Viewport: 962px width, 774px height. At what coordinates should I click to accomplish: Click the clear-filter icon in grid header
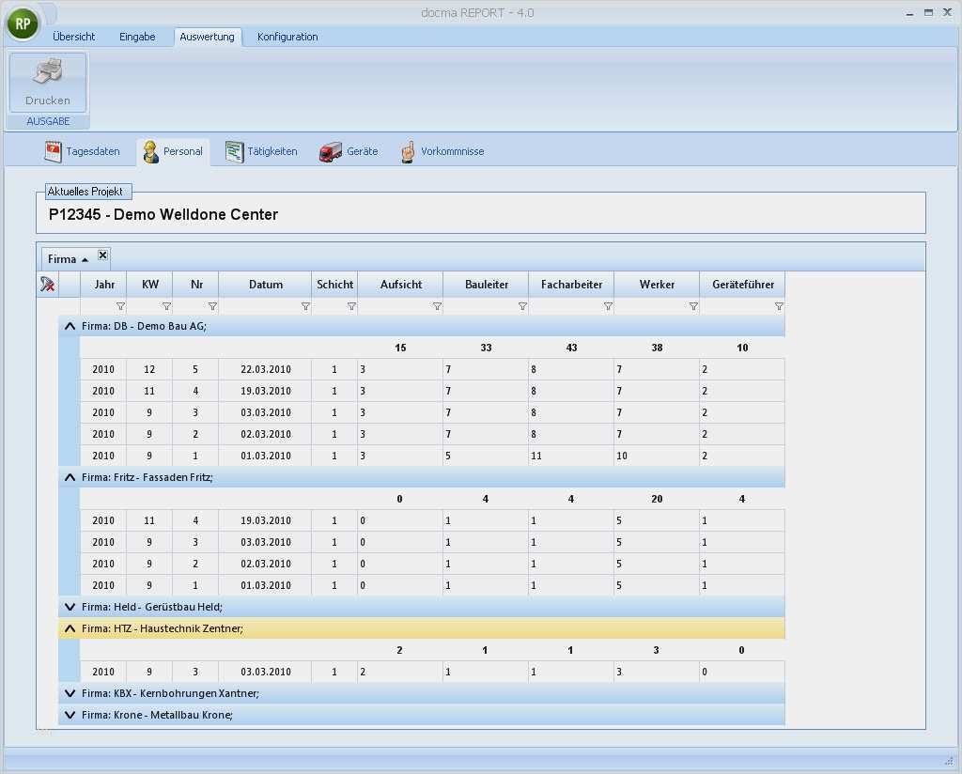[47, 285]
